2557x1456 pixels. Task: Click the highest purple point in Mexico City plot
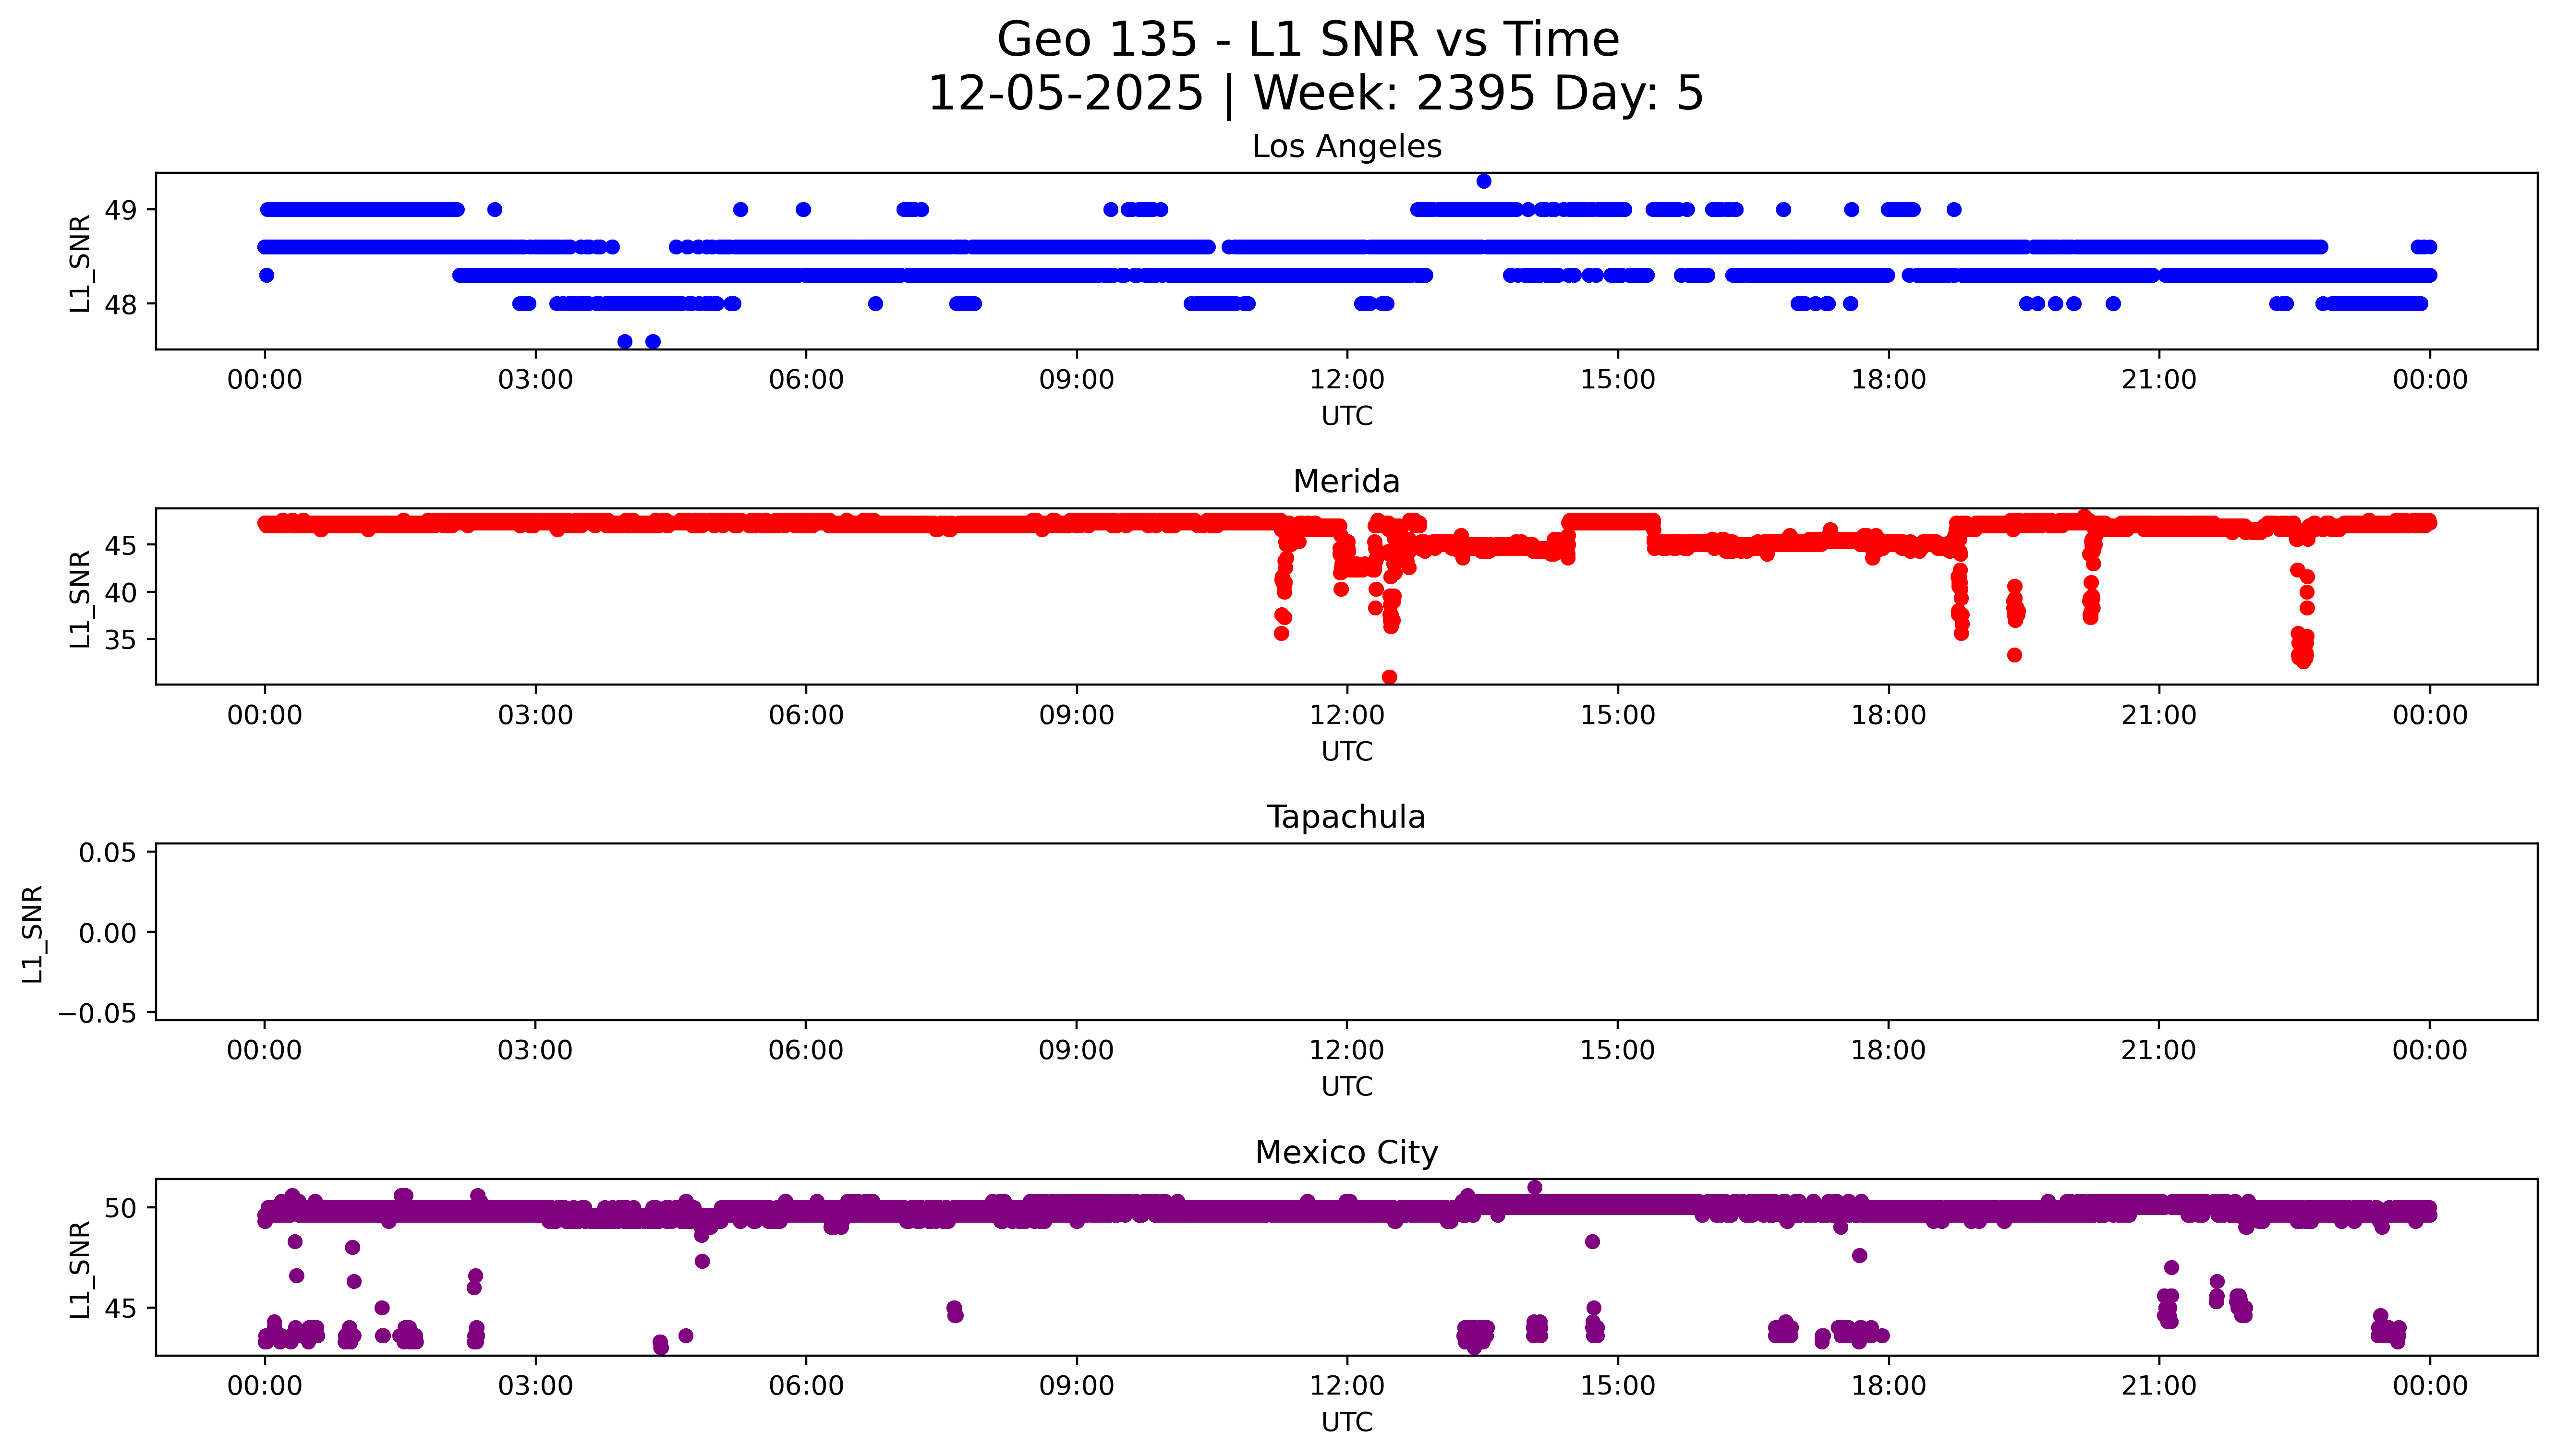(1534, 1188)
